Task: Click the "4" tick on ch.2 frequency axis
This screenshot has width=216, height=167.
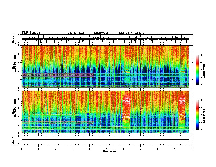Action: 19,116
